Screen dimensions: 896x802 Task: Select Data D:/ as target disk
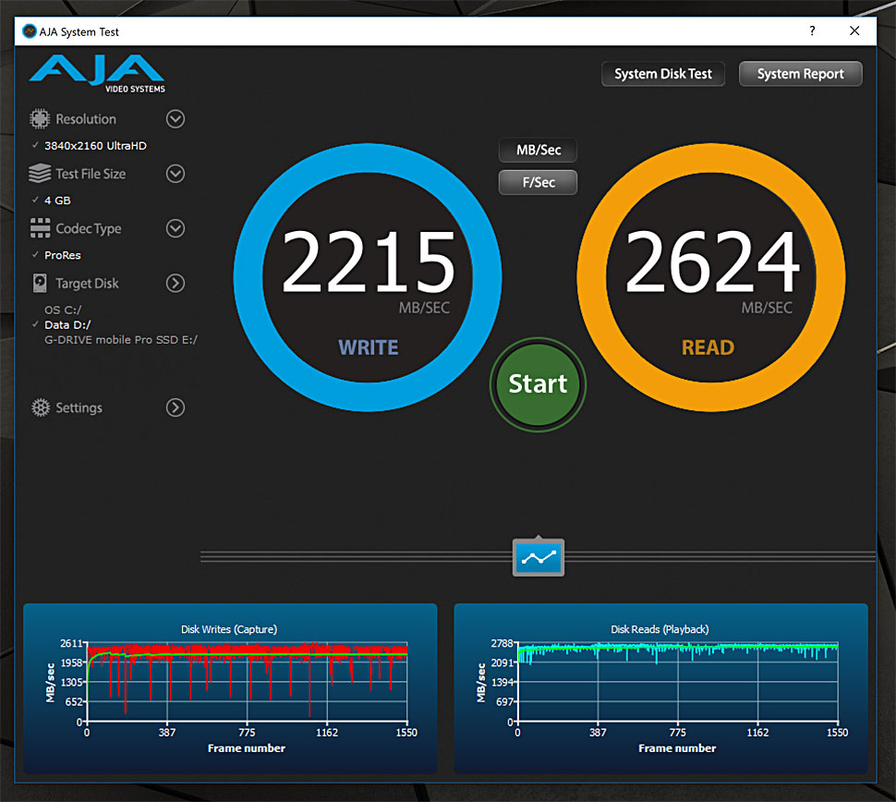tap(67, 324)
